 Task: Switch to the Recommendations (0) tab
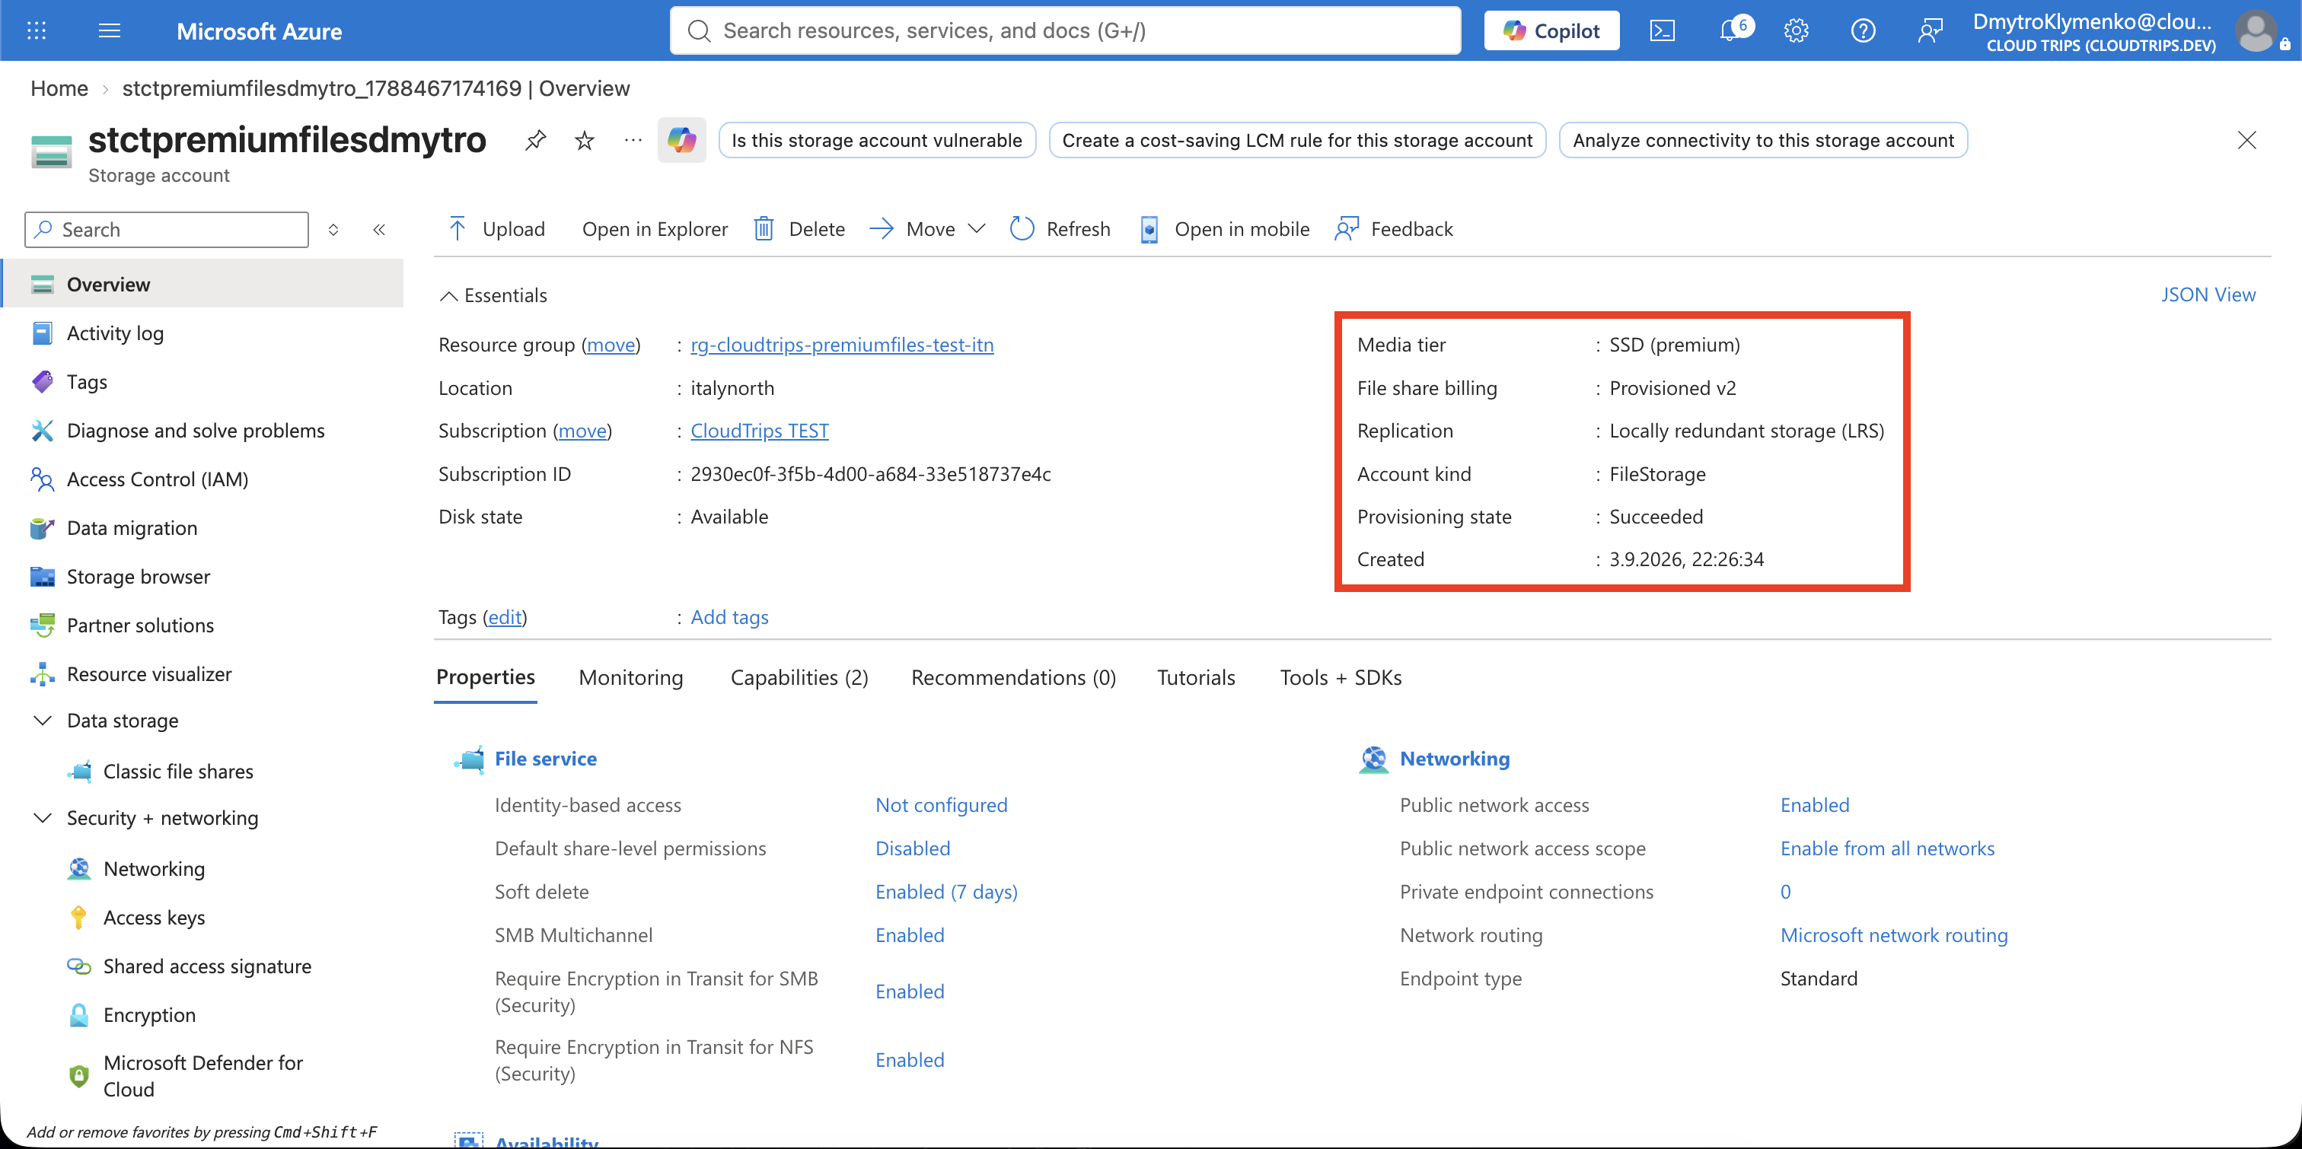(x=1013, y=677)
